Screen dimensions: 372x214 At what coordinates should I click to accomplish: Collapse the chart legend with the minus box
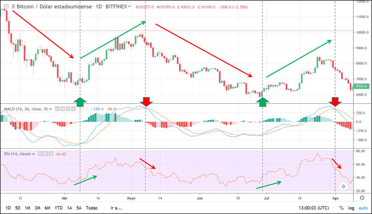(x=7, y=7)
